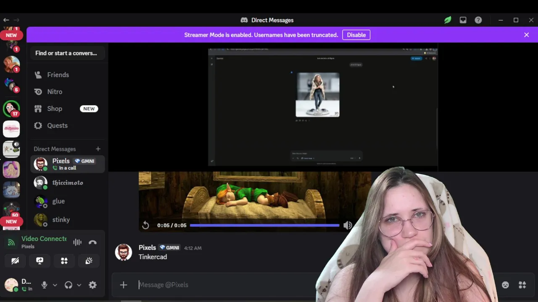This screenshot has height=302, width=538.
Task: Click the screen share stream view
Action: click(x=323, y=107)
